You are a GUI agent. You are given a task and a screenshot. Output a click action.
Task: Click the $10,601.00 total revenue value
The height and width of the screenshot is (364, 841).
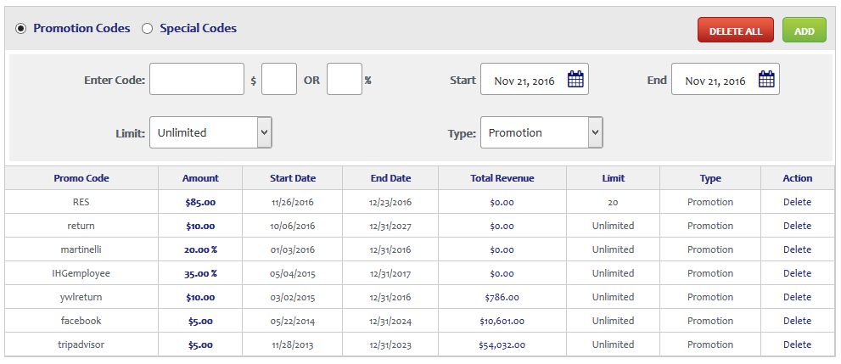click(502, 321)
